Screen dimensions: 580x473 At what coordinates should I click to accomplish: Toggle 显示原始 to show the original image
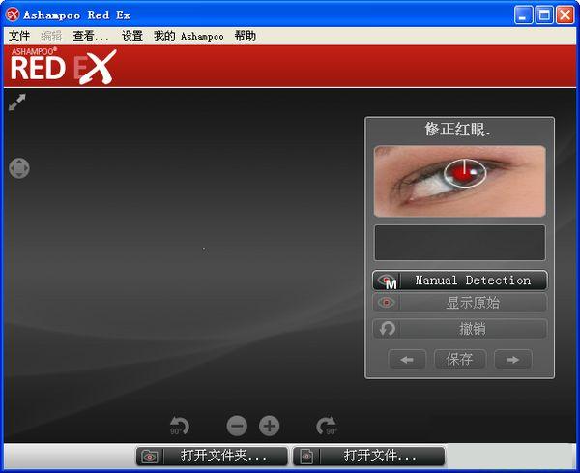(460, 303)
